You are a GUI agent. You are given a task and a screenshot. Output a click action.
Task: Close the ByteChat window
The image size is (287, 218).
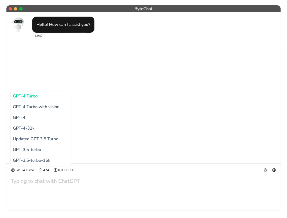point(10,9)
